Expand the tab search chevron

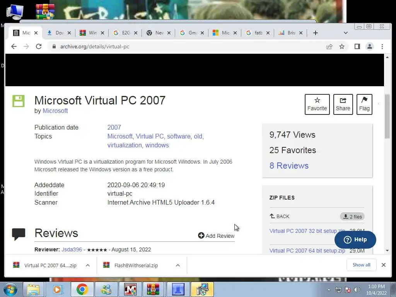(346, 33)
